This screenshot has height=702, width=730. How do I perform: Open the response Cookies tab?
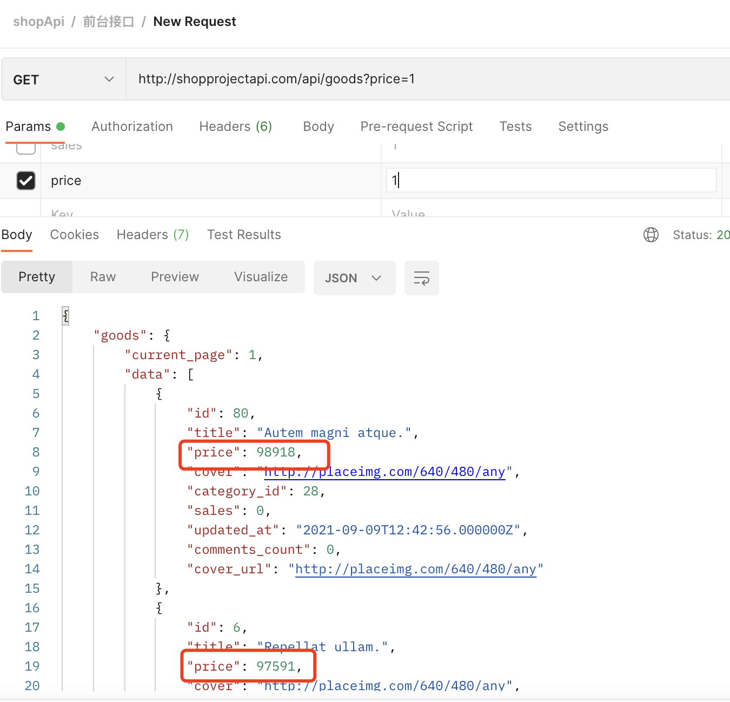click(75, 235)
